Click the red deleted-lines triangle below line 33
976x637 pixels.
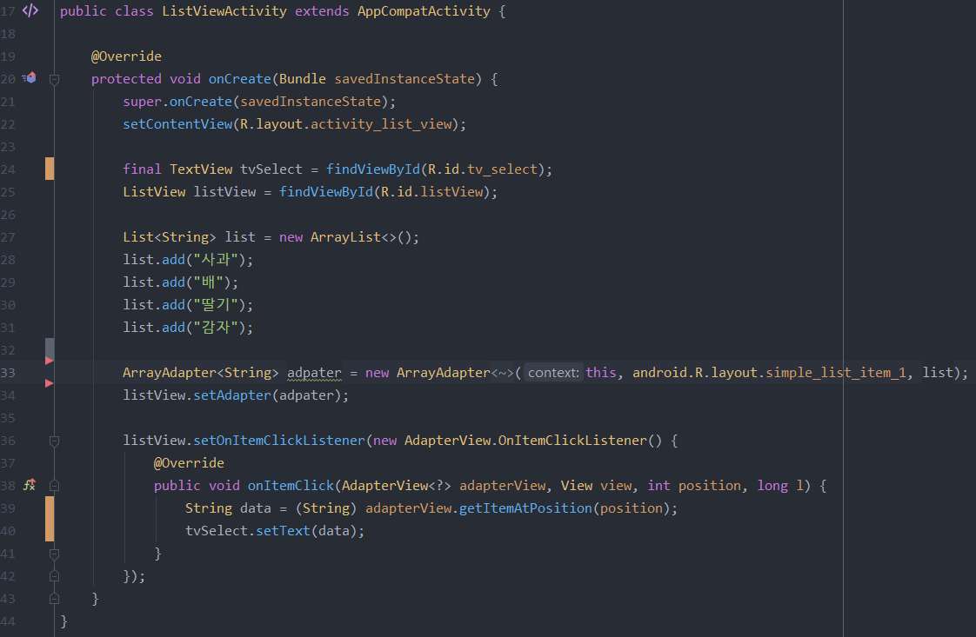(50, 383)
